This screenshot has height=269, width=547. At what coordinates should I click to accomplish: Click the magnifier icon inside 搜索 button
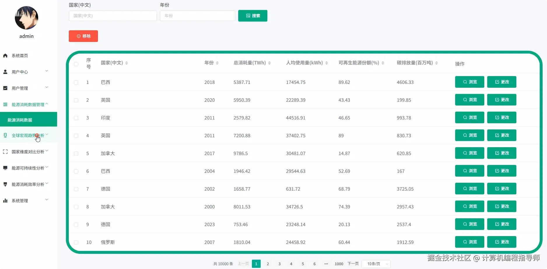248,16
